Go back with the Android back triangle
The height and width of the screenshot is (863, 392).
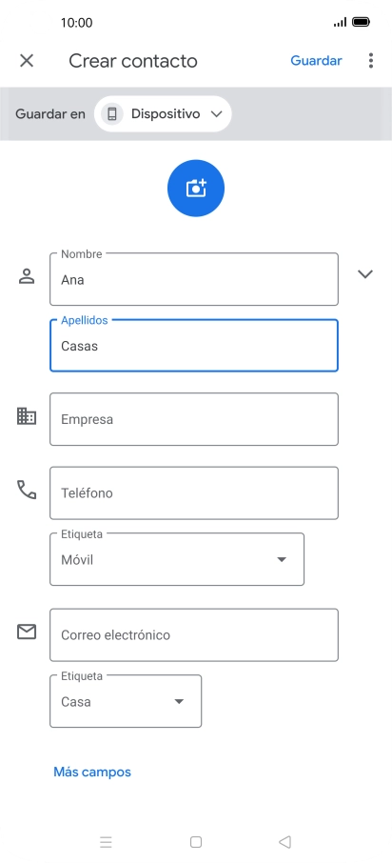[284, 841]
